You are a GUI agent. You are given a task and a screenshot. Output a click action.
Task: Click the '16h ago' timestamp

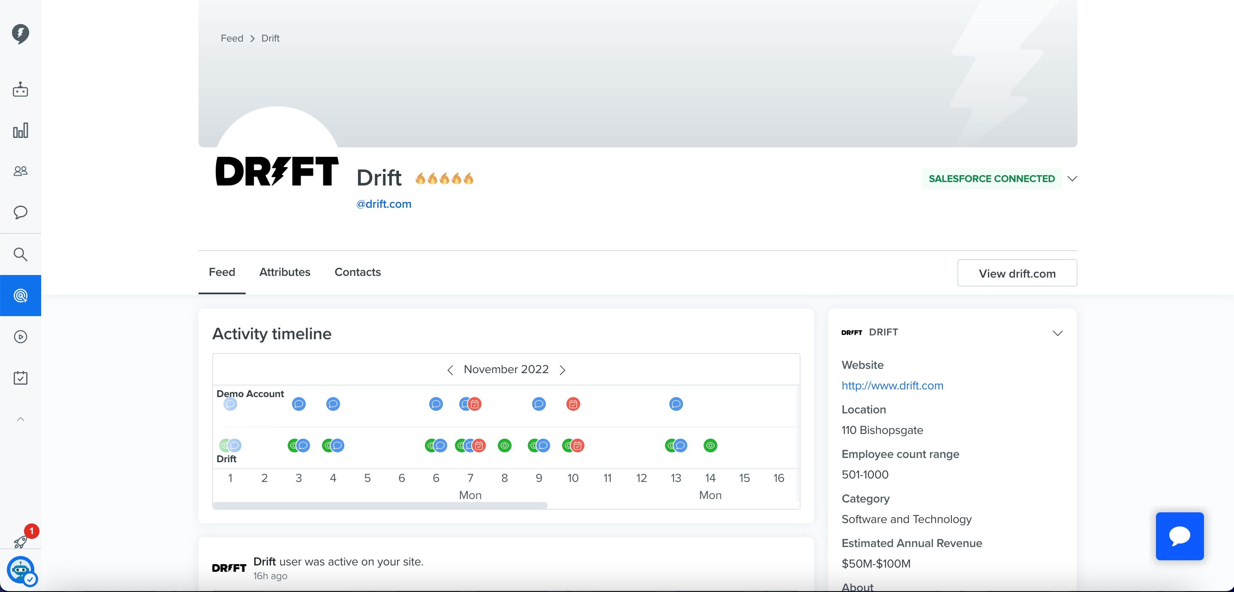(270, 576)
